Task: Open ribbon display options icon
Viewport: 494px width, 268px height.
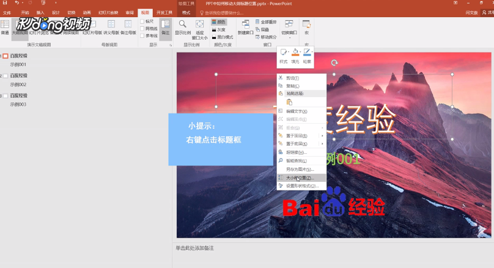Action: click(x=455, y=3)
